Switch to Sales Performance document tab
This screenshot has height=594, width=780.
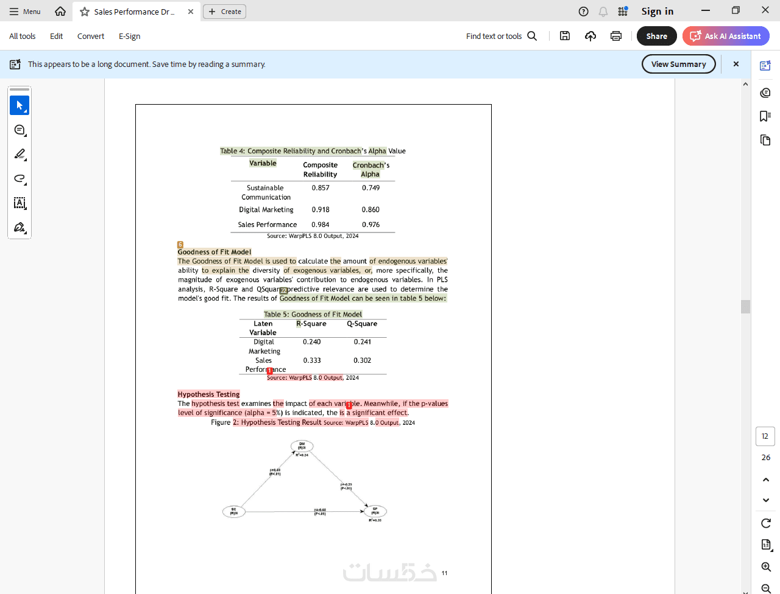[x=135, y=12]
